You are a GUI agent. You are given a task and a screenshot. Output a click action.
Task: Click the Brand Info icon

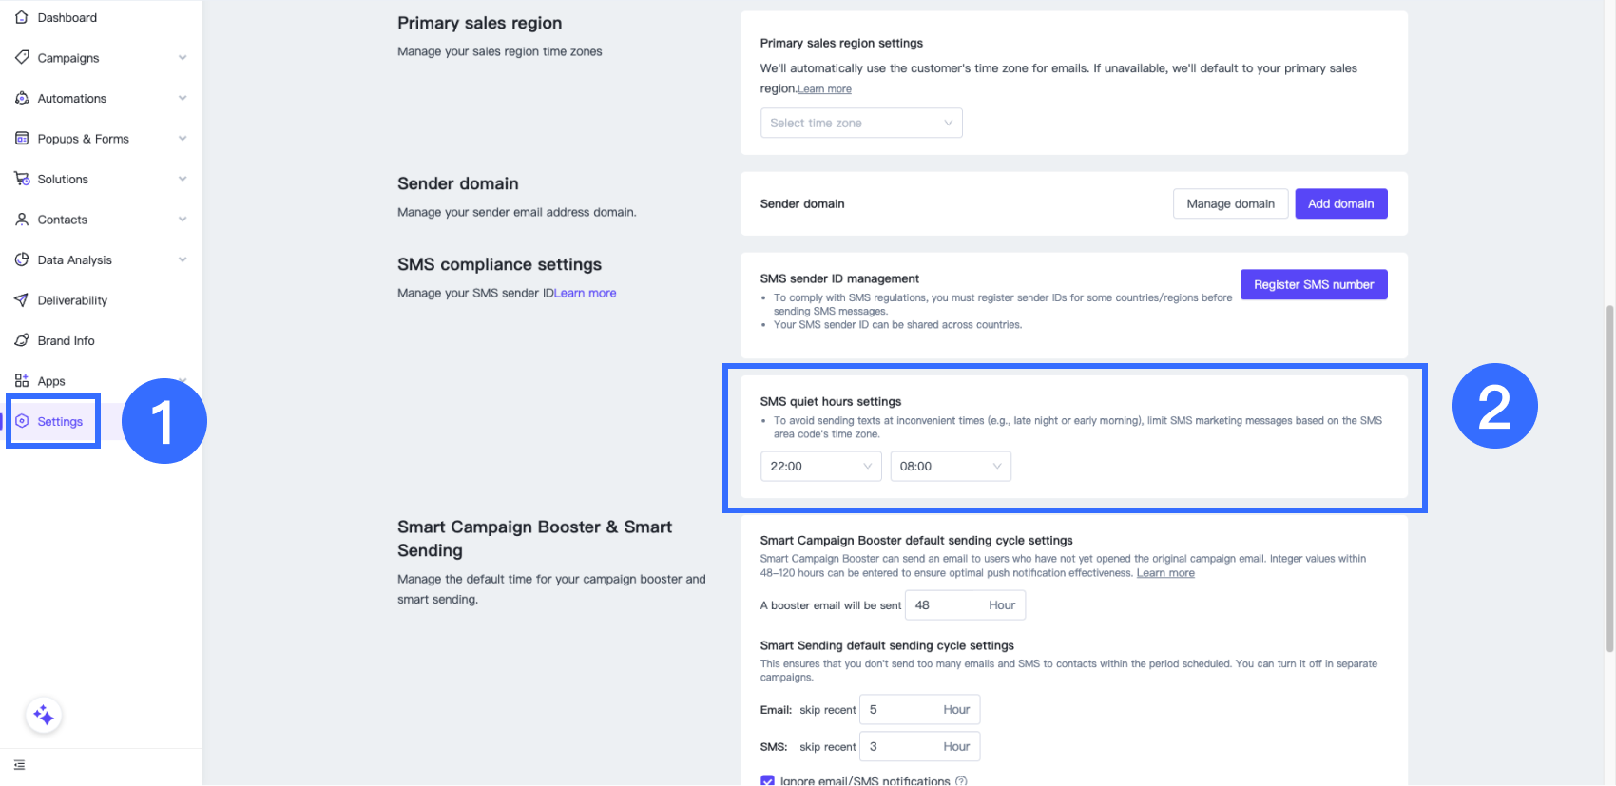(x=22, y=340)
